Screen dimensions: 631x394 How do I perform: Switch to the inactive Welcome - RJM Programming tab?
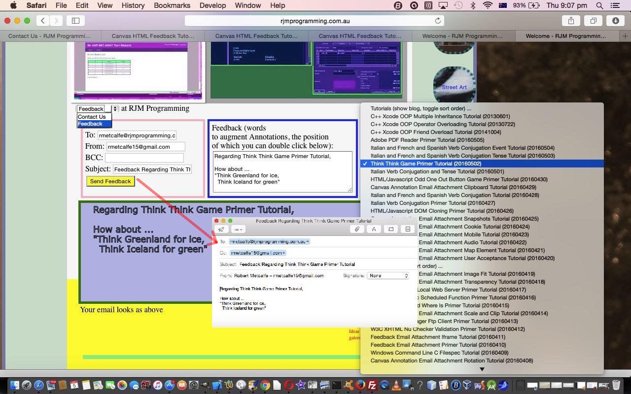pos(463,36)
